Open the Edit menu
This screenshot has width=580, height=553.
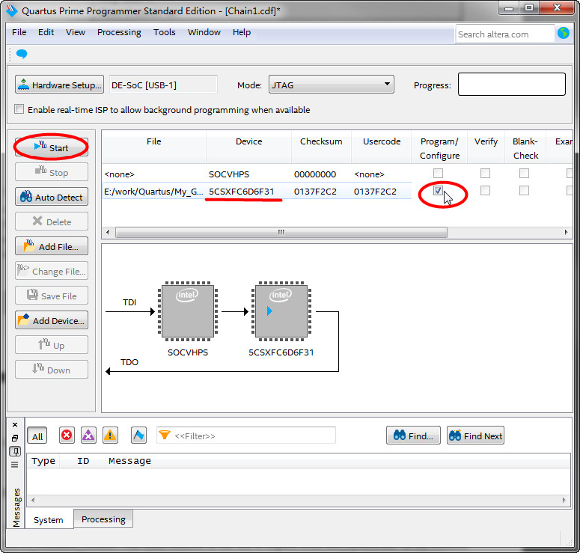point(46,32)
